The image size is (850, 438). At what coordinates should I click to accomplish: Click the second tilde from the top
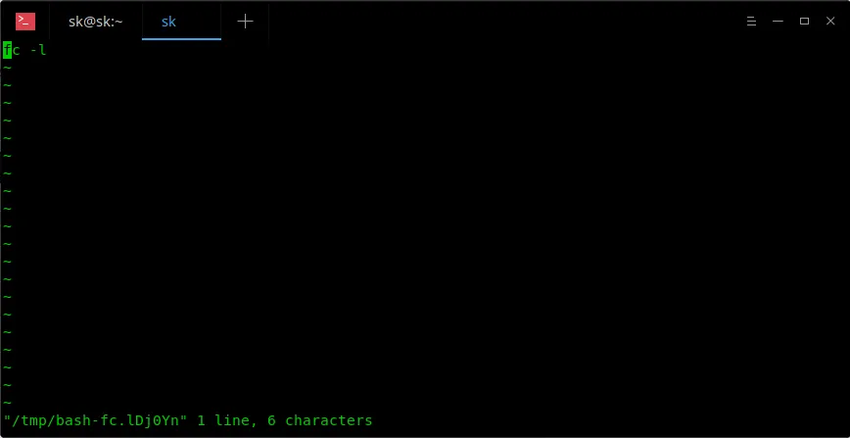pyautogui.click(x=7, y=85)
